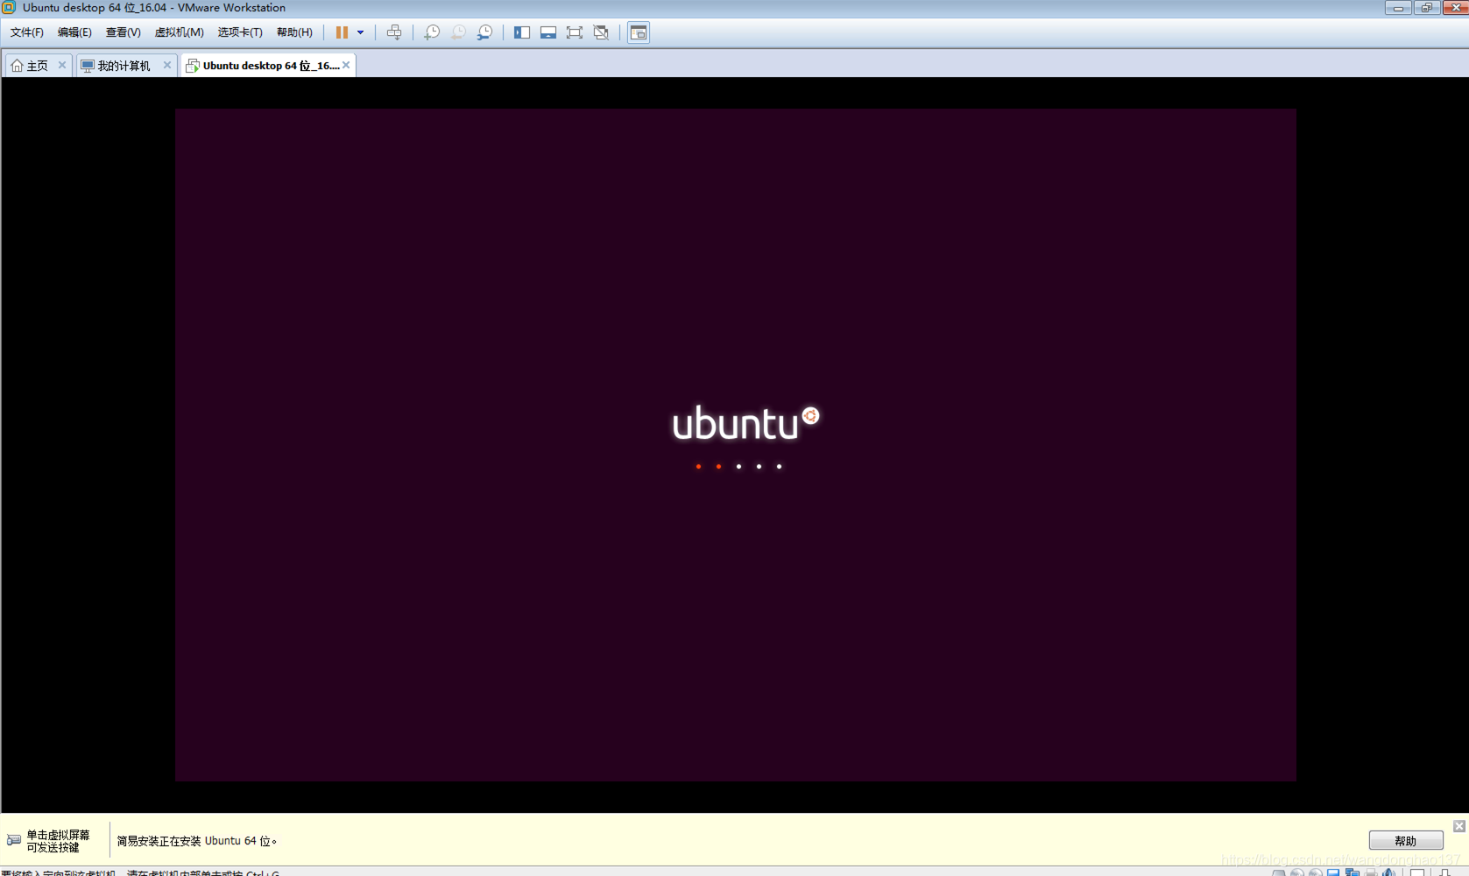Screen dimensions: 1469x876
Task: Take a snapshot of this virtual machine
Action: coord(432,32)
